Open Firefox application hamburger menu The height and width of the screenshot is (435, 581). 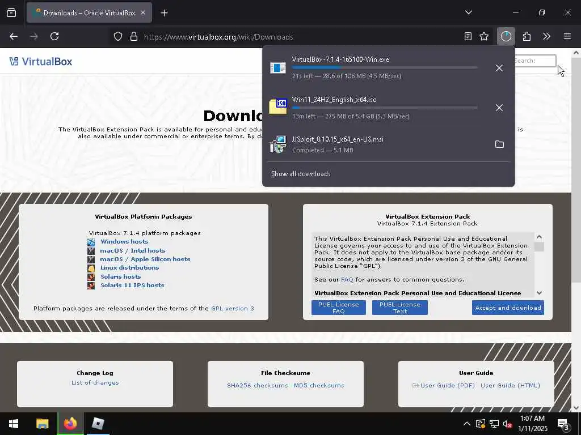pyautogui.click(x=567, y=36)
